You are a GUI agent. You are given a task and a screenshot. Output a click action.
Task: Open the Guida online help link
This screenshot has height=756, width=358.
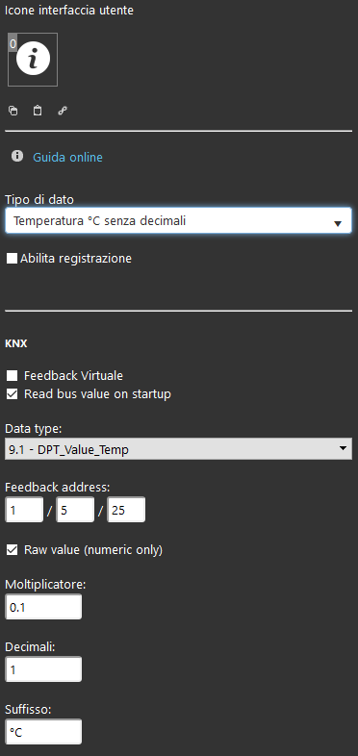(x=67, y=157)
